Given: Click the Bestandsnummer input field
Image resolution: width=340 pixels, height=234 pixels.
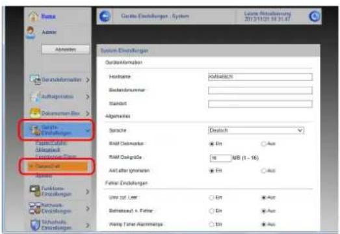Looking at the screenshot, I should pos(260,90).
